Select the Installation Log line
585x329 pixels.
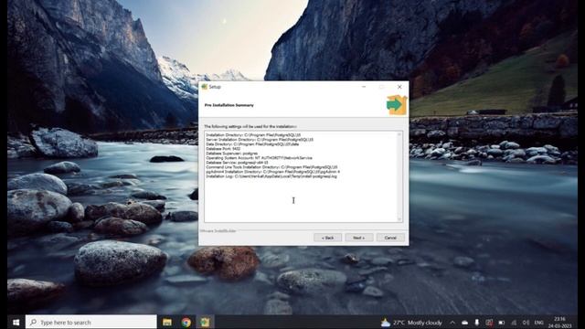click(271, 176)
